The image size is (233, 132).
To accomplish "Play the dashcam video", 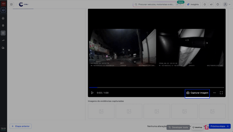I will point(92,93).
